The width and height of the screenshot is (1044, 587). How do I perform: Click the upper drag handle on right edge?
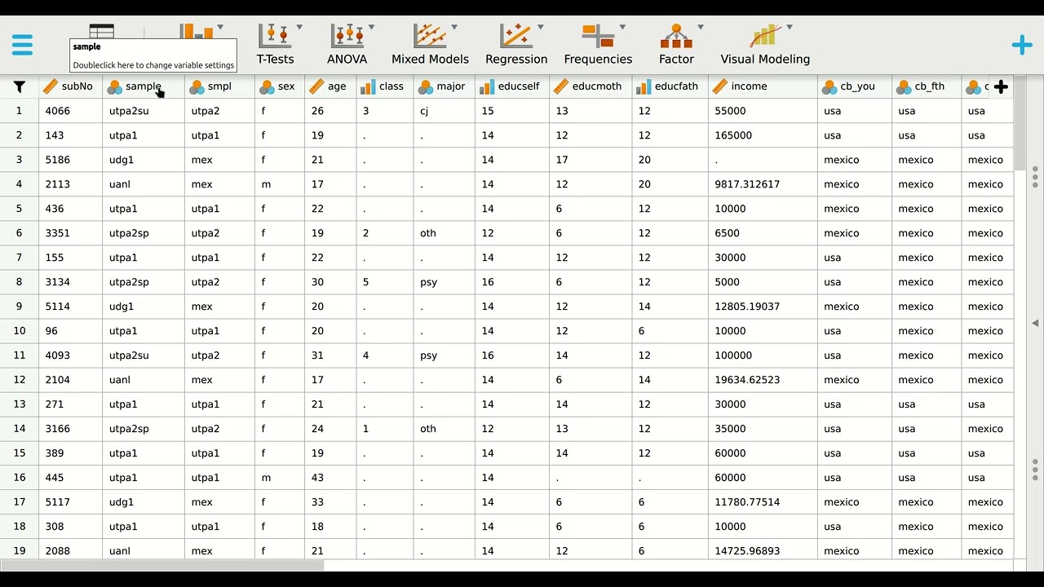(1035, 177)
